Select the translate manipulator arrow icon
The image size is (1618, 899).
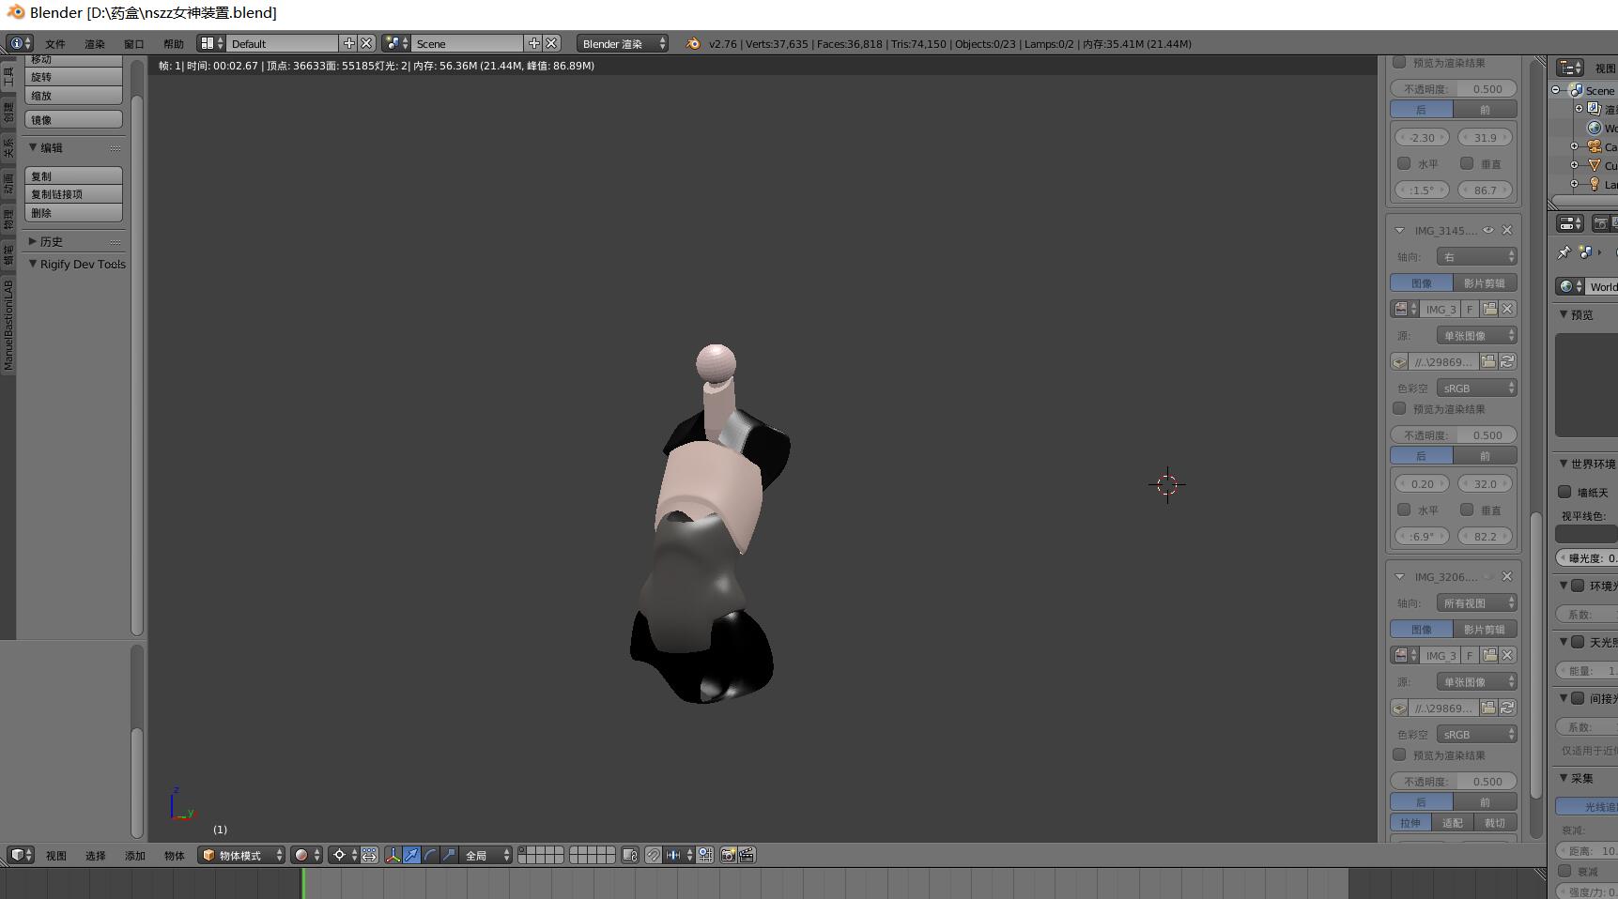(411, 855)
